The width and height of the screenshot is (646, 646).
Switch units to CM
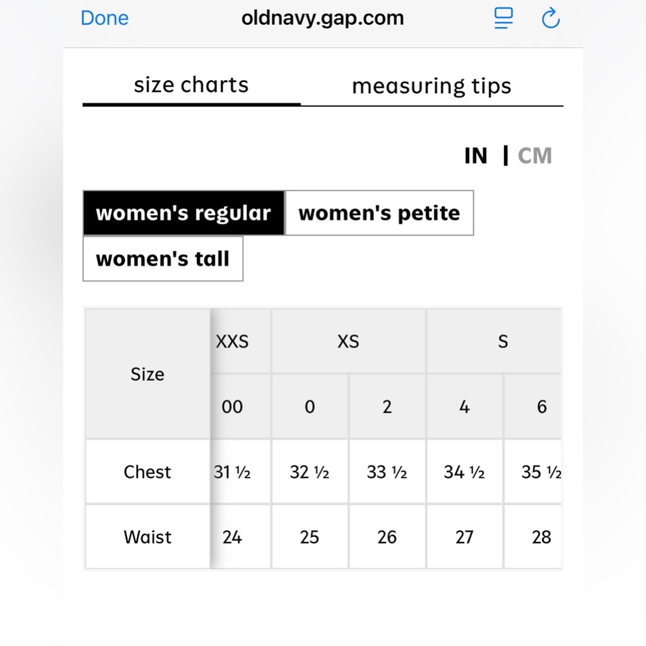click(535, 156)
